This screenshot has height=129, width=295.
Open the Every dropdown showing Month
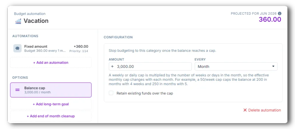click(236, 66)
